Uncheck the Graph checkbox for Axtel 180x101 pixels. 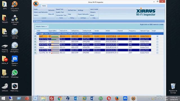[x=157, y=36]
